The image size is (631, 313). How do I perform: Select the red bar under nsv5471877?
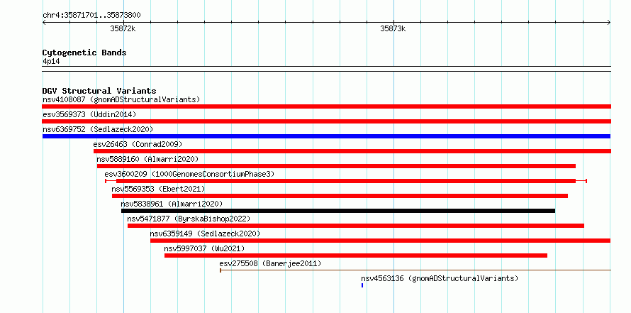[x=356, y=226]
